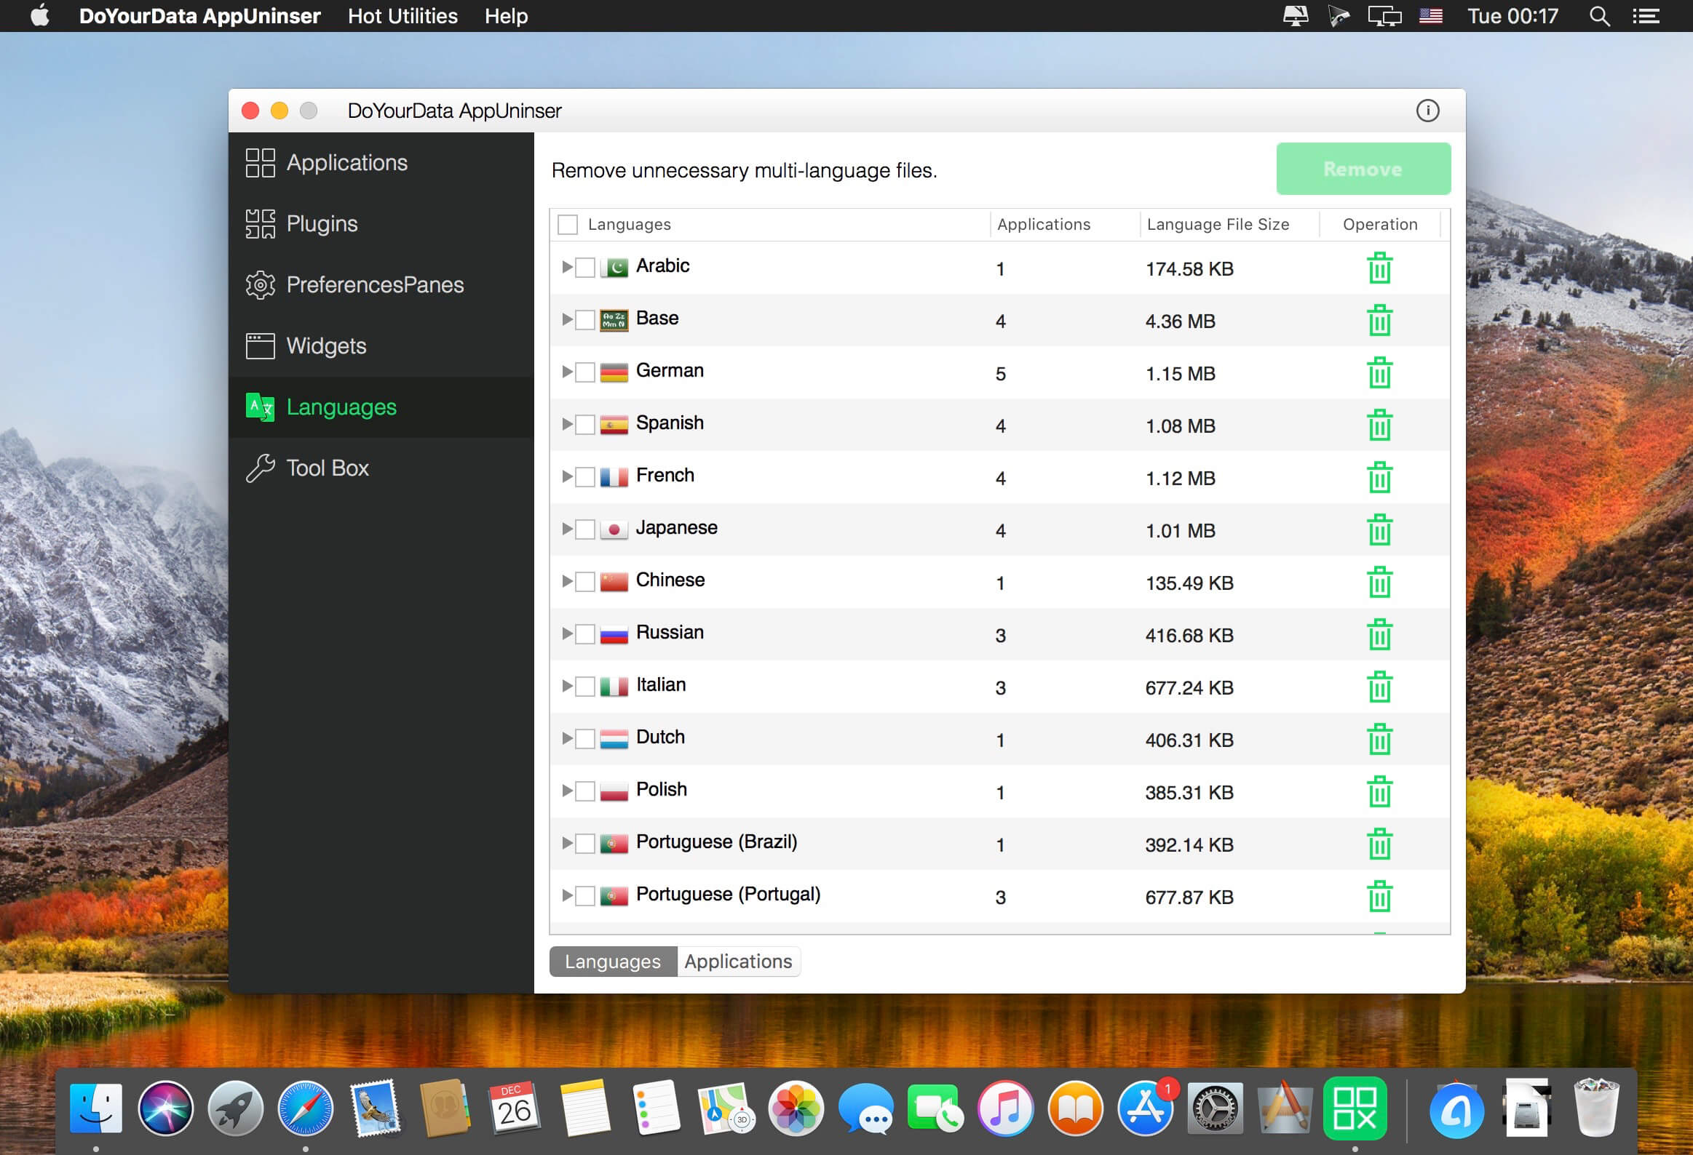Viewport: 1693px width, 1155px height.
Task: Open the PreferencesPanes sidebar section
Action: click(x=381, y=285)
